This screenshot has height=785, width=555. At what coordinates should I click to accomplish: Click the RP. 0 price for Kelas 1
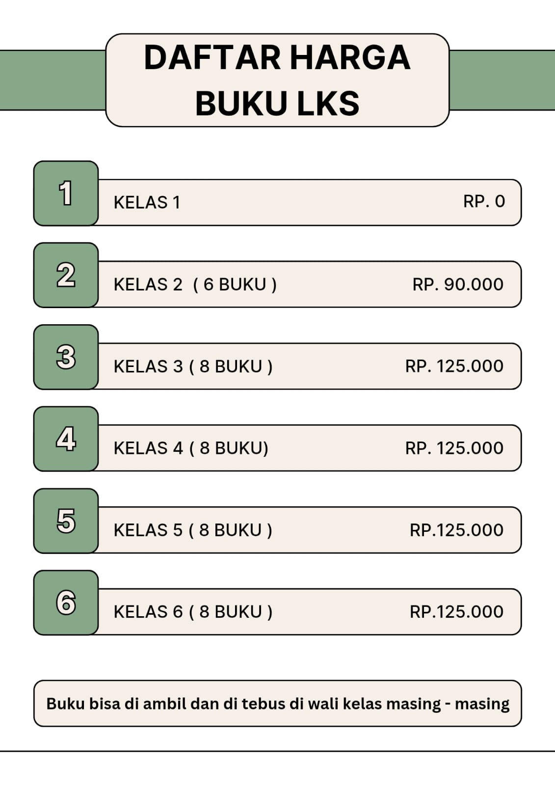484,202
